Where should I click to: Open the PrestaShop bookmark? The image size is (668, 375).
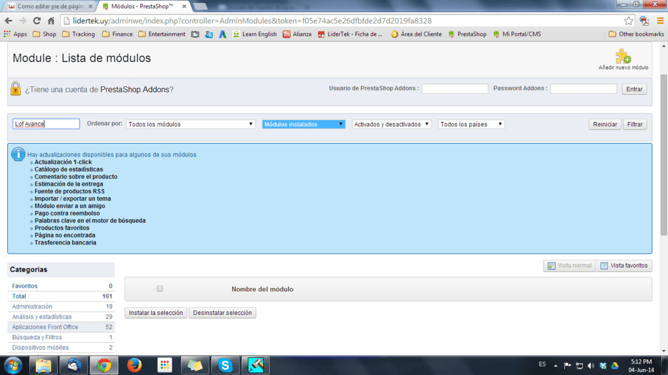click(468, 34)
